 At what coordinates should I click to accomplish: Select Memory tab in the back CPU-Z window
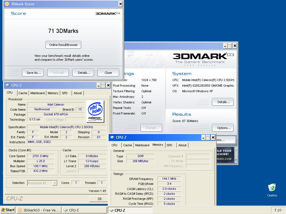click(53, 93)
